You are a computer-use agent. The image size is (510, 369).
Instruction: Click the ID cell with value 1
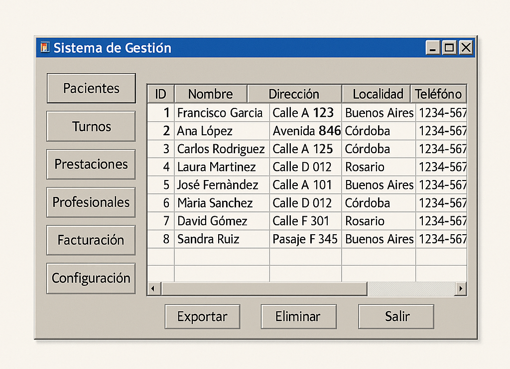pyautogui.click(x=161, y=113)
